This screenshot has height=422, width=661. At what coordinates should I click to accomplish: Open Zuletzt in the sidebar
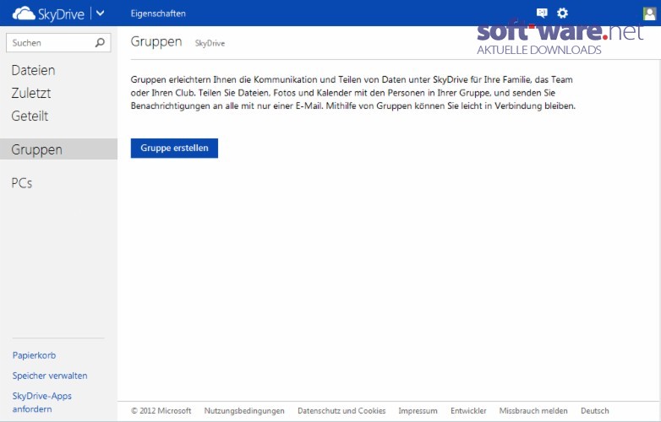pos(31,93)
